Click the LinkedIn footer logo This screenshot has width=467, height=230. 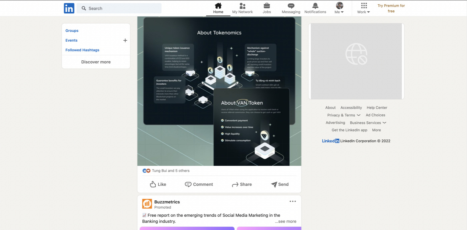[331, 141]
